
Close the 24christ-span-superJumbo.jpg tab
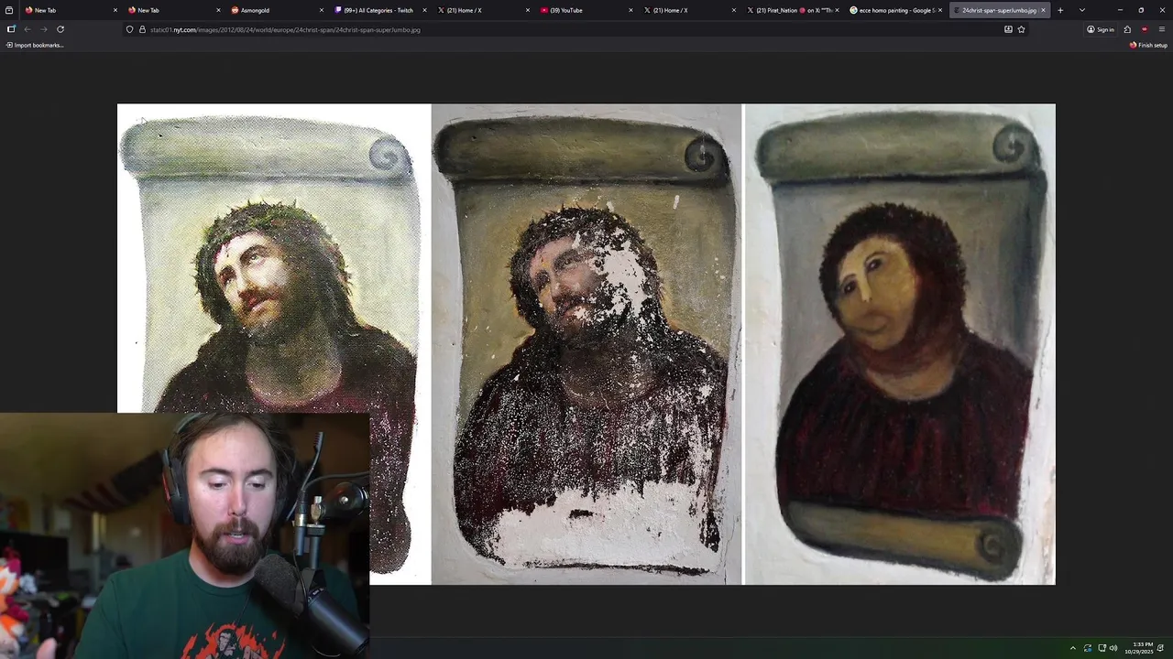click(1043, 10)
